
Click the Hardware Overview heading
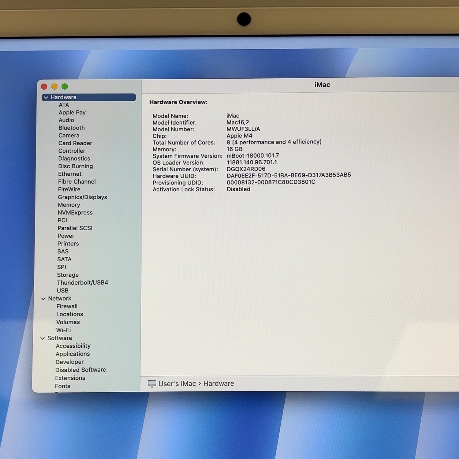click(x=178, y=102)
